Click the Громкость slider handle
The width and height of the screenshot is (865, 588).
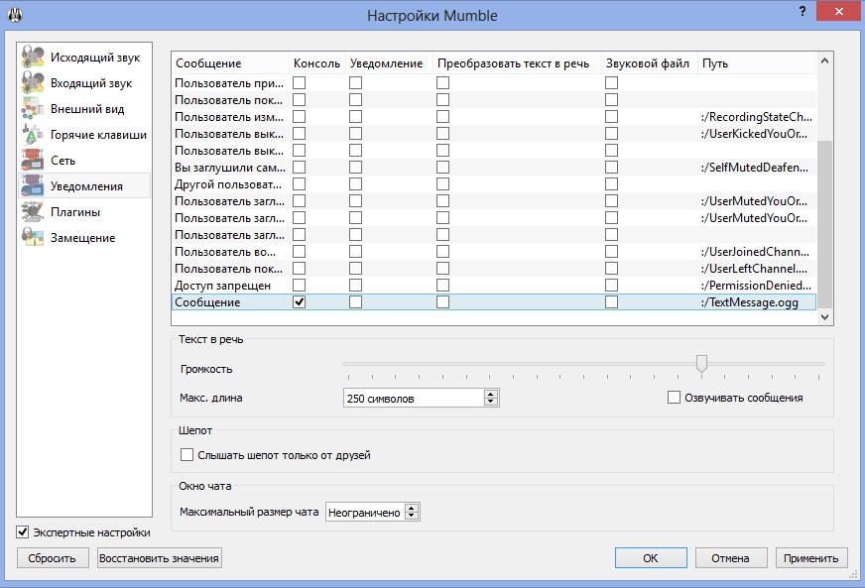coord(702,364)
